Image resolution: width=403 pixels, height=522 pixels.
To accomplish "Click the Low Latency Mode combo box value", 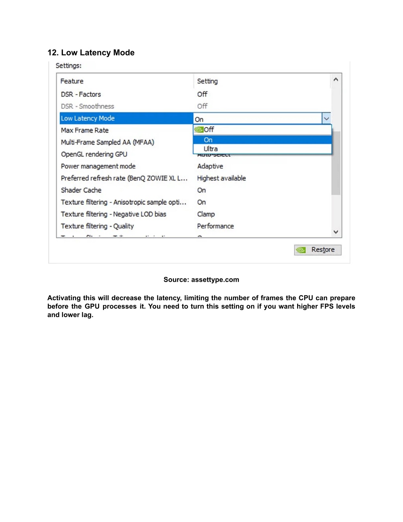I will point(258,119).
